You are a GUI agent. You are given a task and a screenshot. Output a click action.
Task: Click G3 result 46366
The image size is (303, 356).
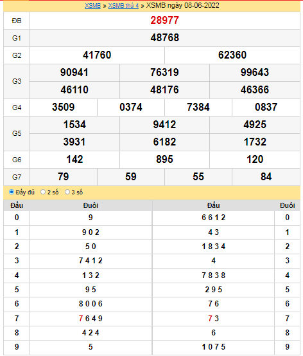point(255,89)
